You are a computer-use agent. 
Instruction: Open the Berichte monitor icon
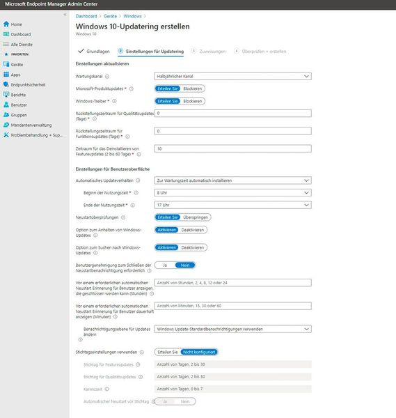[x=6, y=95]
